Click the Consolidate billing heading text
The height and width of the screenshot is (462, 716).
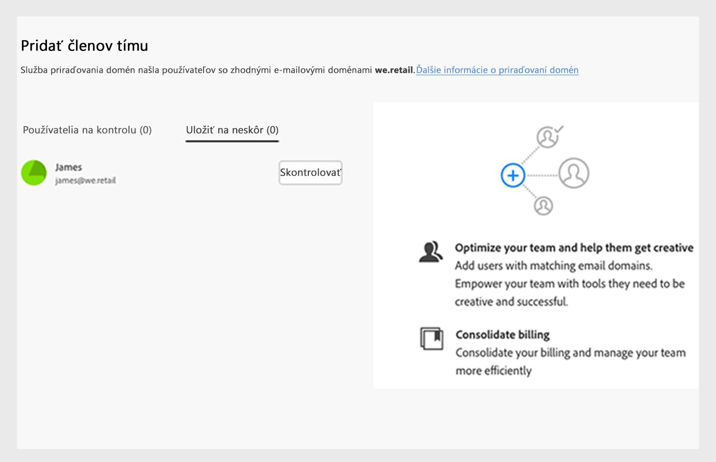503,335
